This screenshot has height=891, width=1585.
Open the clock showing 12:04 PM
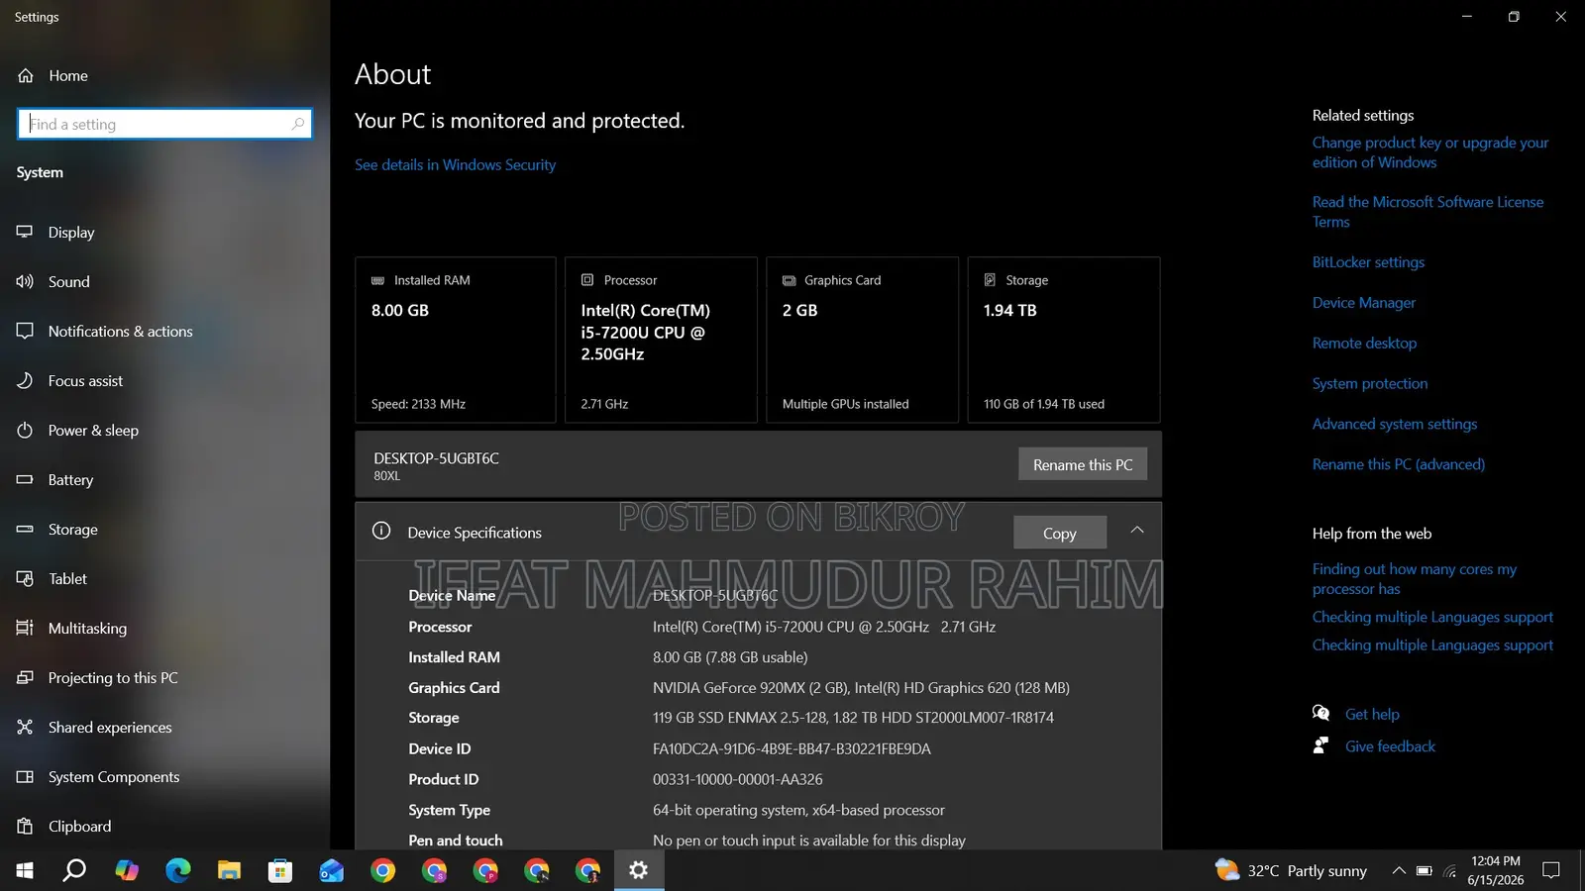click(x=1496, y=870)
